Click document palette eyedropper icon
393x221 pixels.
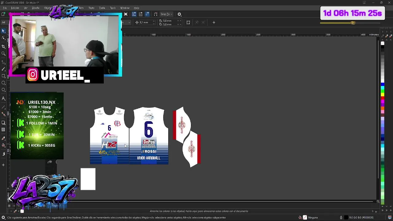[x=15, y=211]
